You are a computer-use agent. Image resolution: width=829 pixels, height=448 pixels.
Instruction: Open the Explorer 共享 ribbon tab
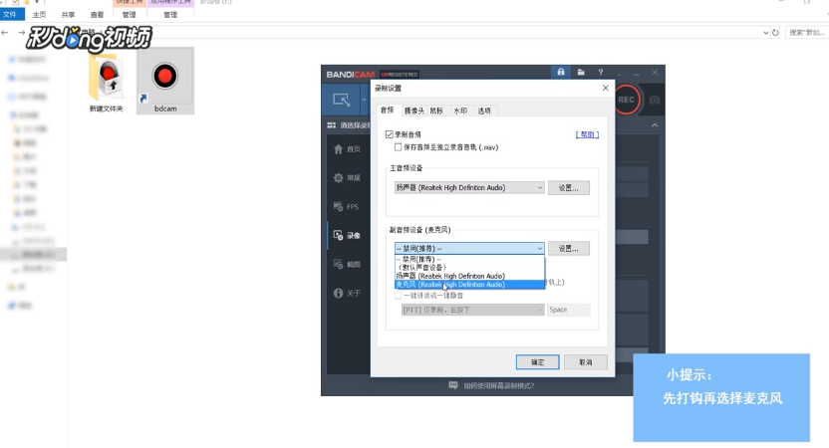click(x=68, y=15)
